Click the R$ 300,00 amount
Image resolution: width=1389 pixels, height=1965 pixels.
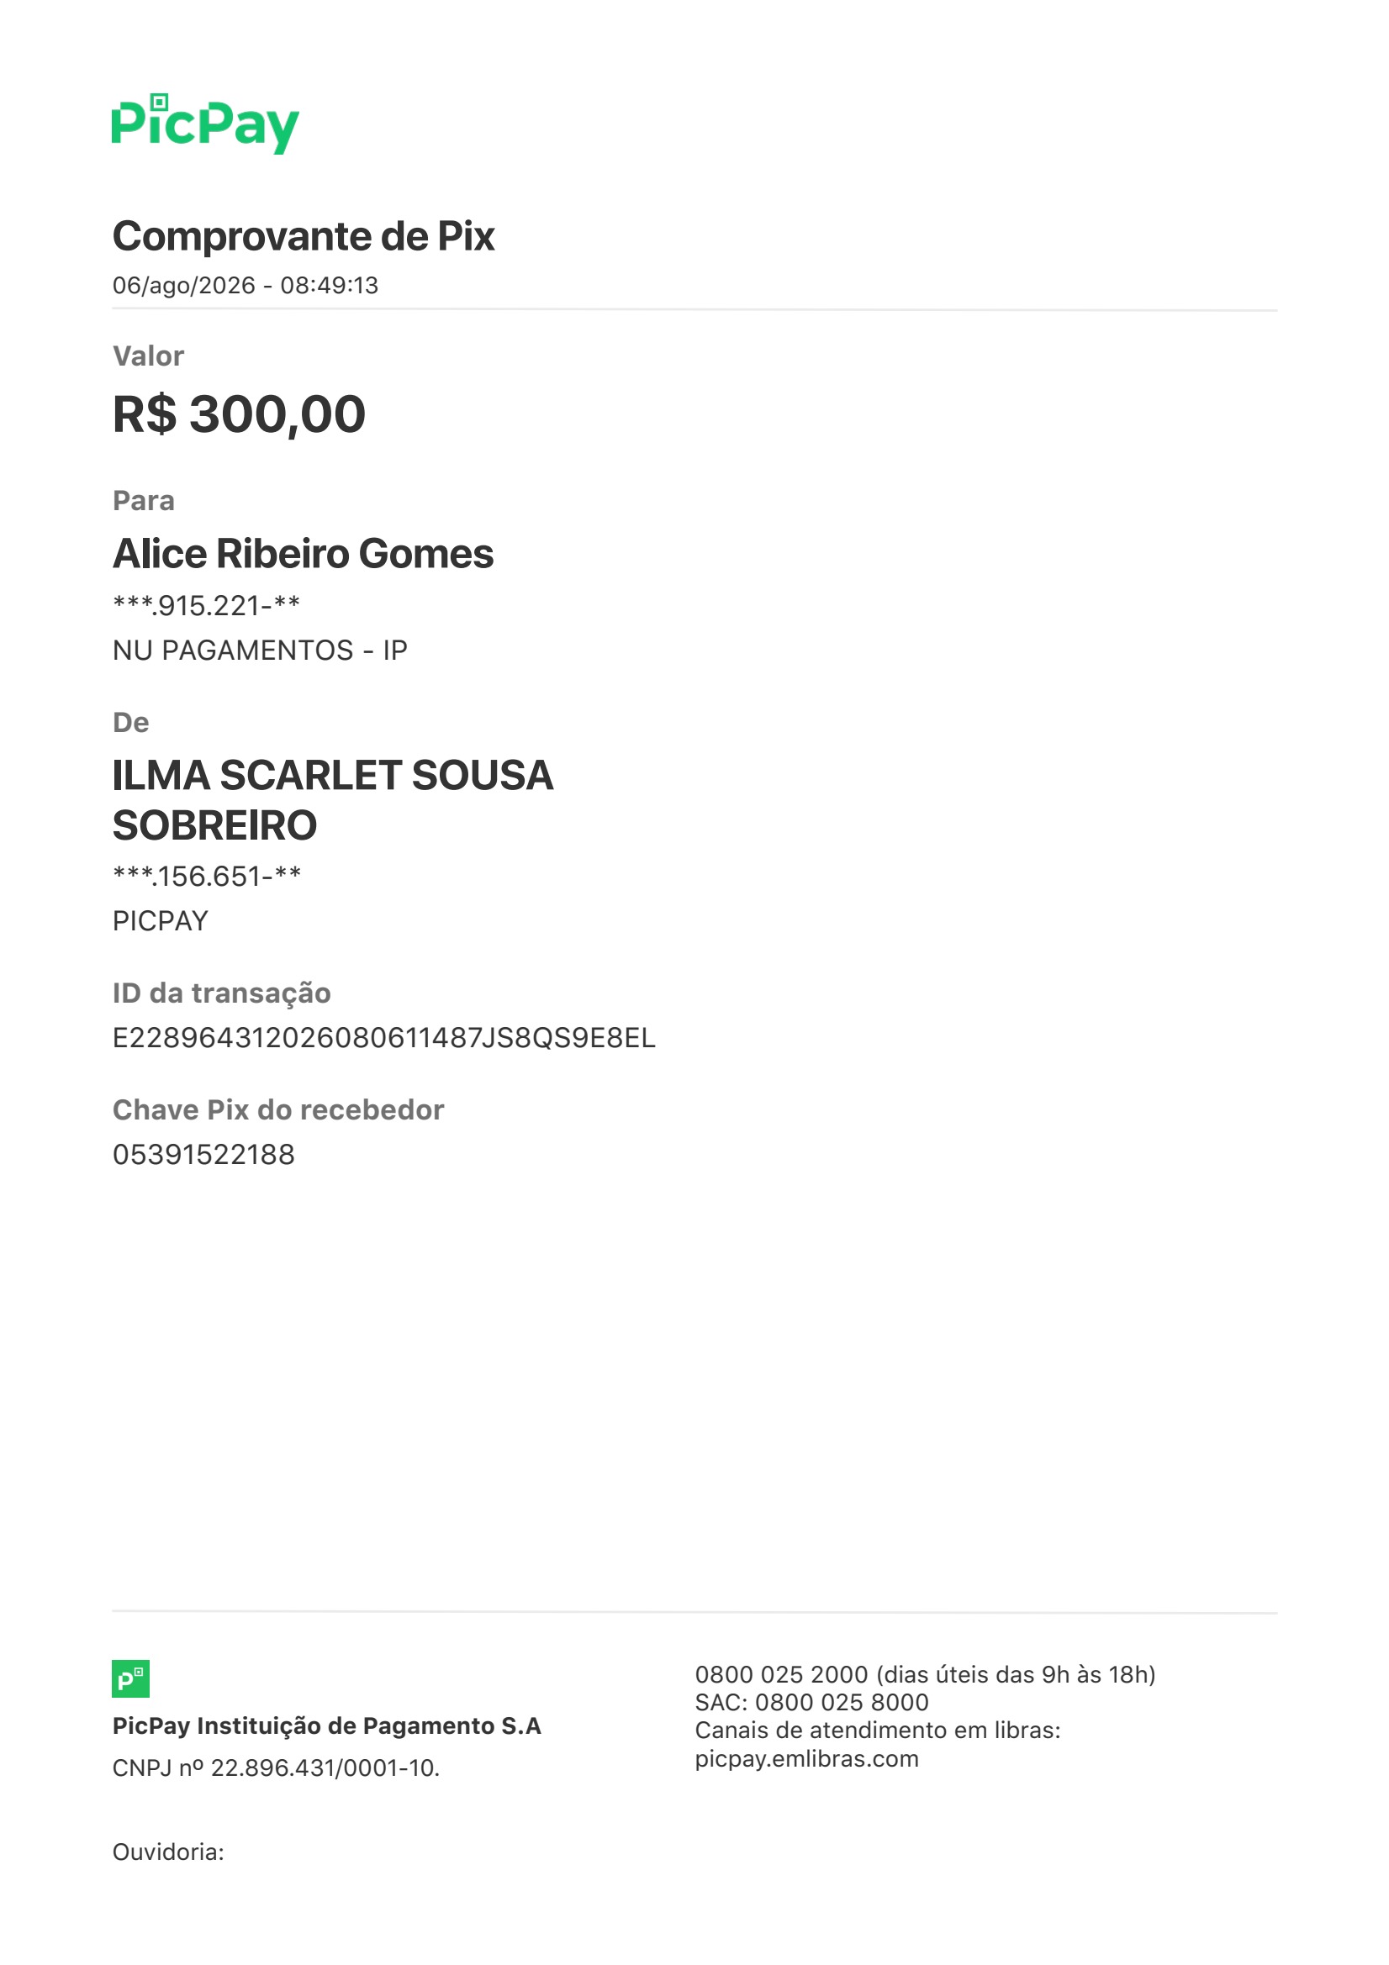[x=239, y=414]
